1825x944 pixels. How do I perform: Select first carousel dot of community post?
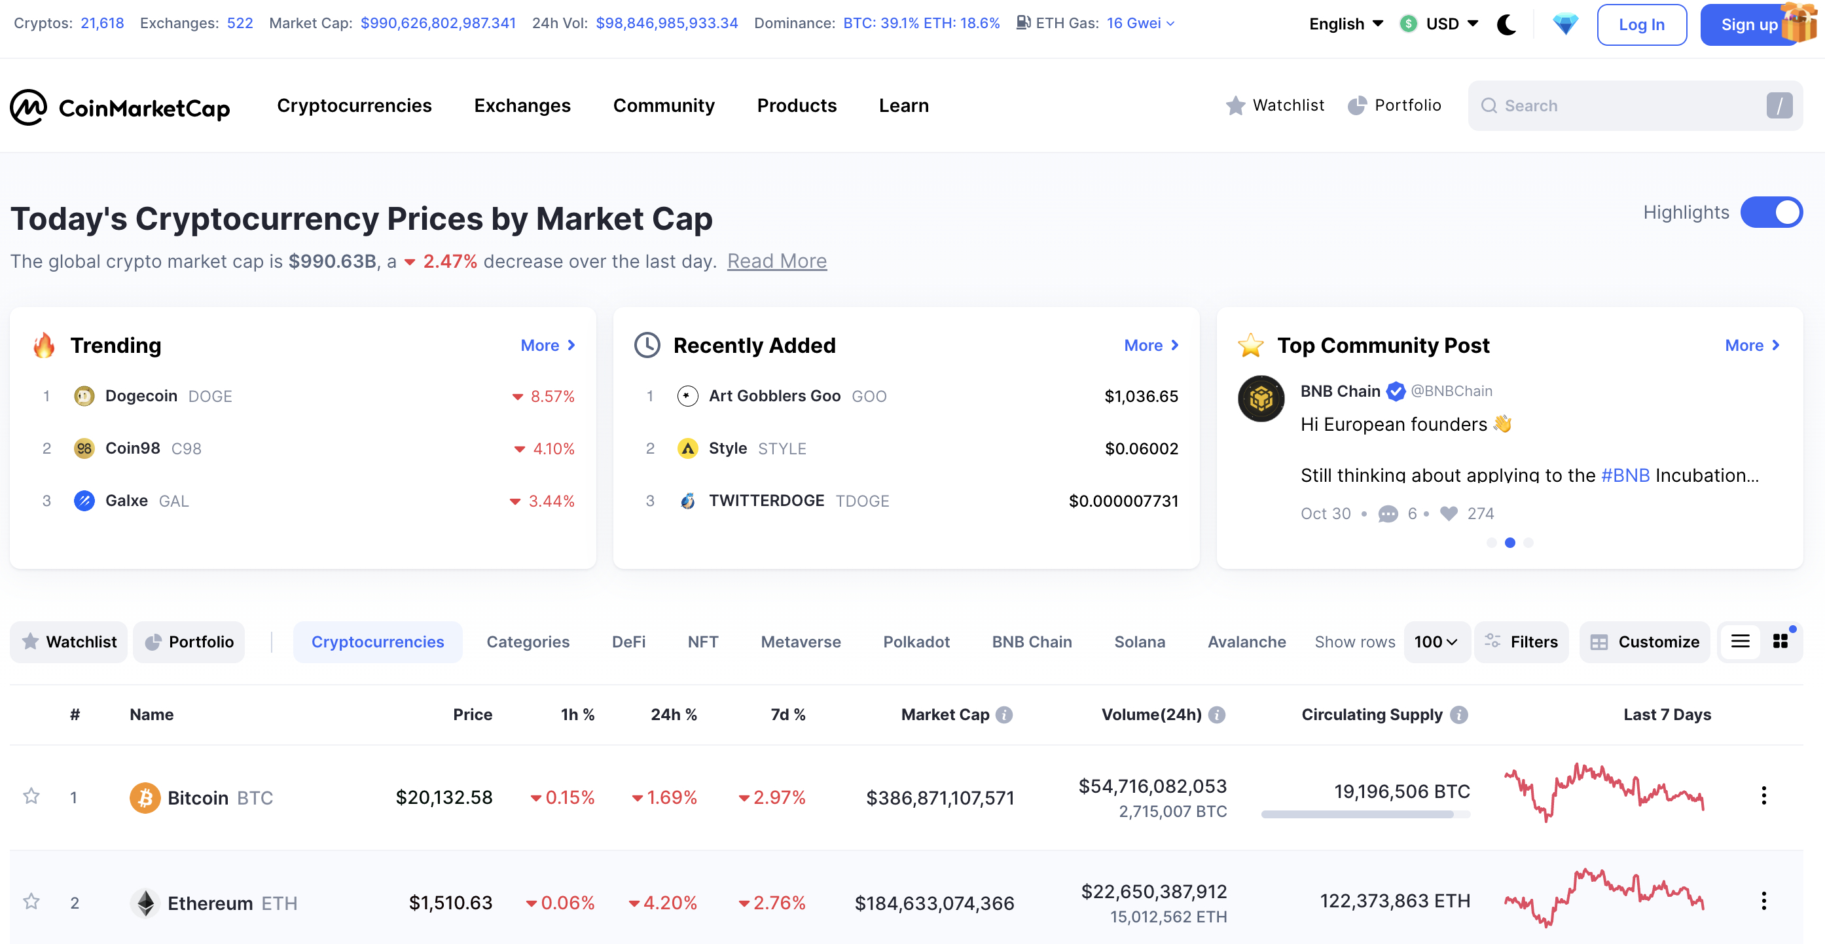pyautogui.click(x=1491, y=543)
